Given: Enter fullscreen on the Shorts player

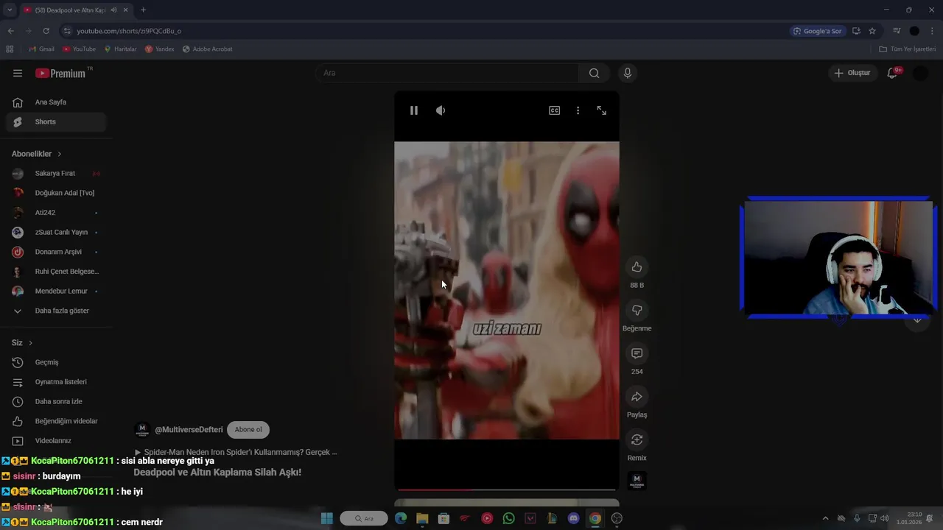Looking at the screenshot, I should (x=602, y=110).
